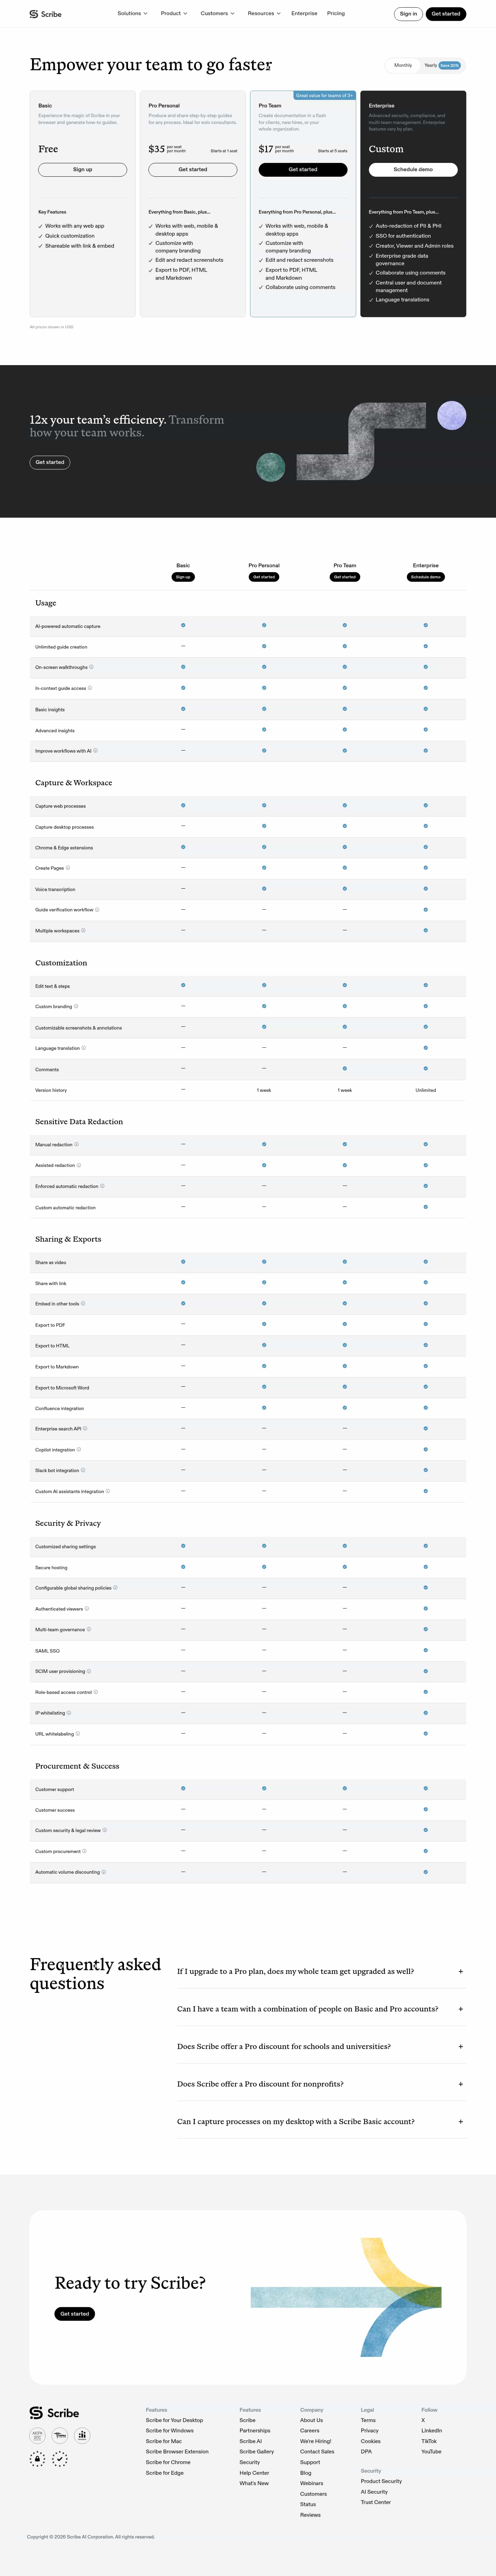Click the info icon next to Create Pages
Image resolution: width=496 pixels, height=2576 pixels.
tap(68, 868)
